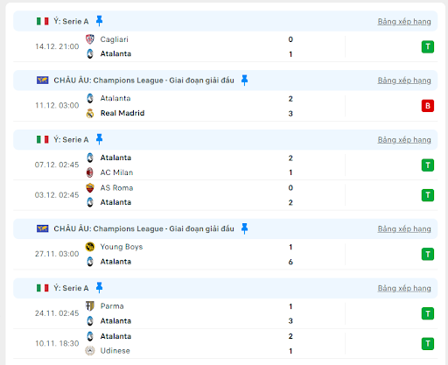Click the Real Madrid crest icon
This screenshot has width=448, height=365.
[90, 113]
